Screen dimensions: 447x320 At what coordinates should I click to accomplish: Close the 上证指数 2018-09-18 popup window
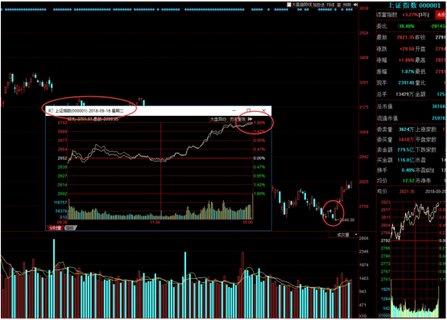263,110
